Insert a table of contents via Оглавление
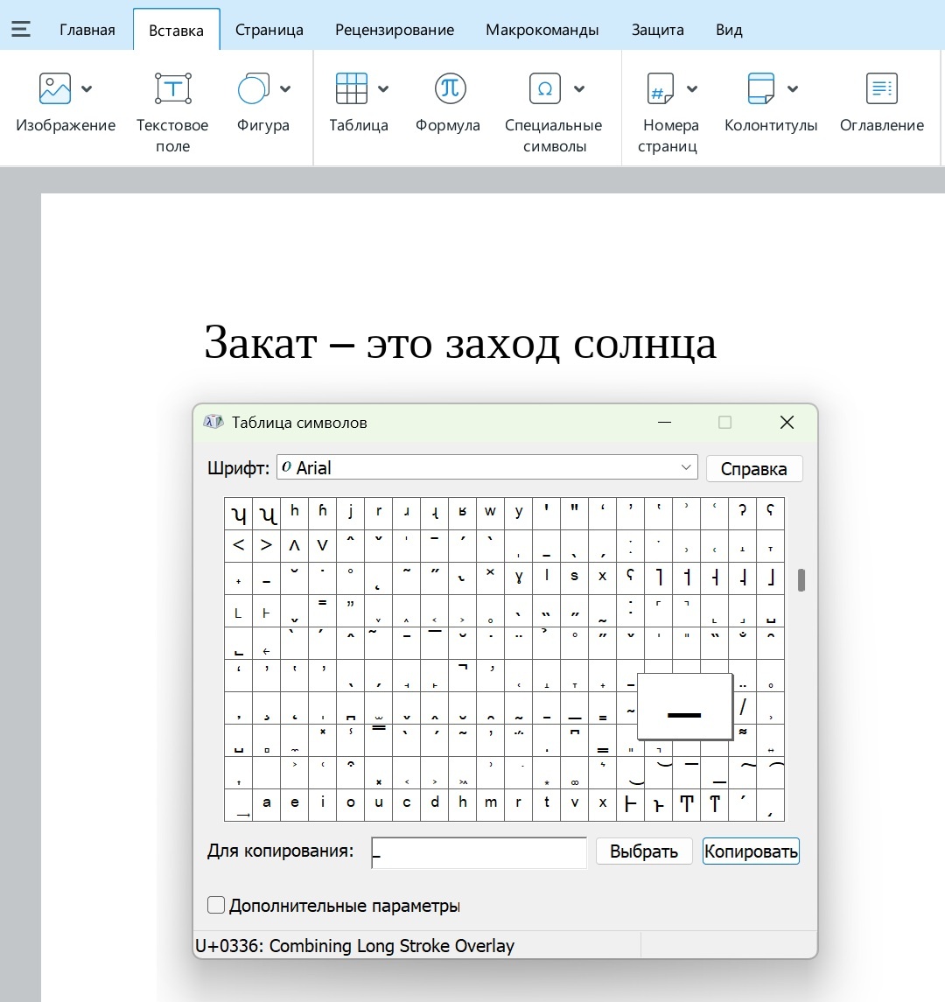The width and height of the screenshot is (945, 1002). pos(881,88)
